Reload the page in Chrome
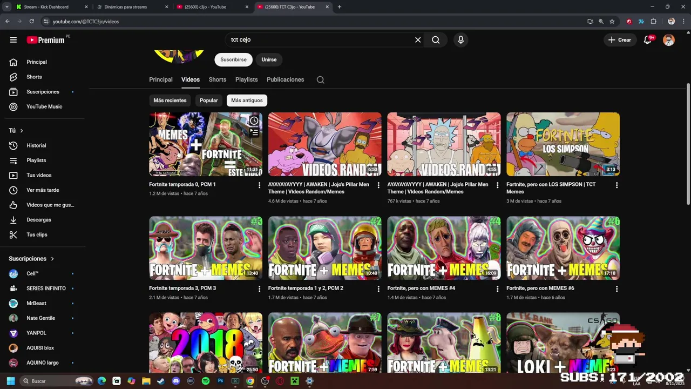 point(31,21)
